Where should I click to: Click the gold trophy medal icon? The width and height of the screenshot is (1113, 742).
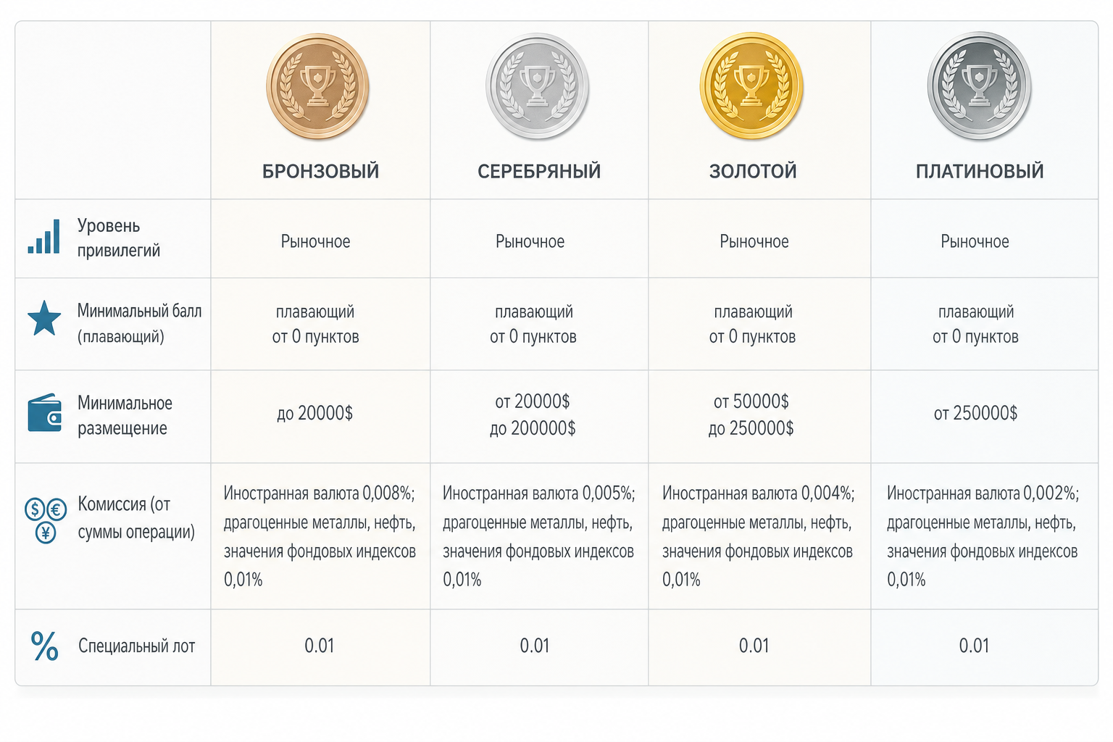(751, 86)
